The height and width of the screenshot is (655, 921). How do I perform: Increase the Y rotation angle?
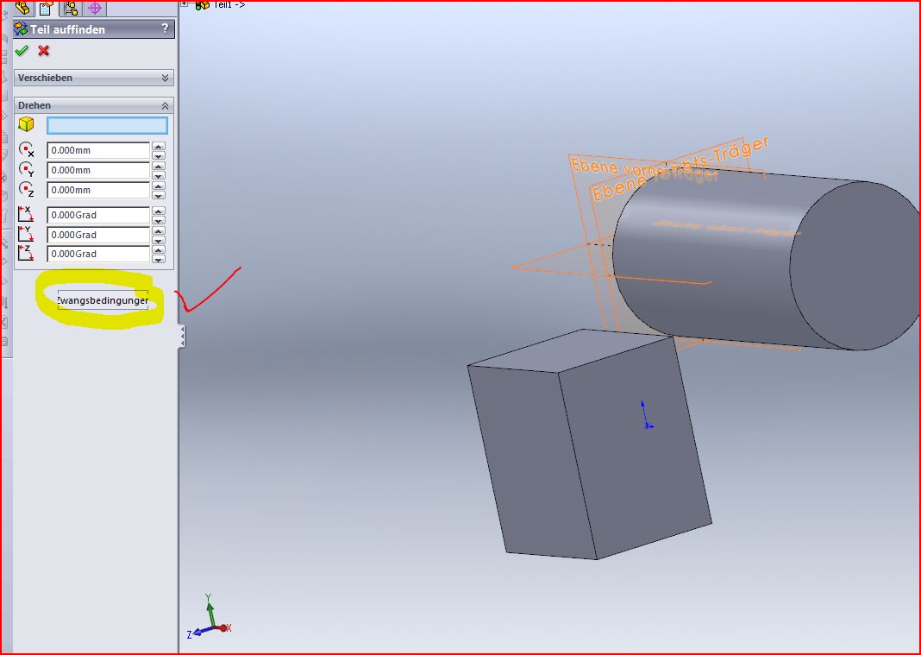pyautogui.click(x=159, y=230)
